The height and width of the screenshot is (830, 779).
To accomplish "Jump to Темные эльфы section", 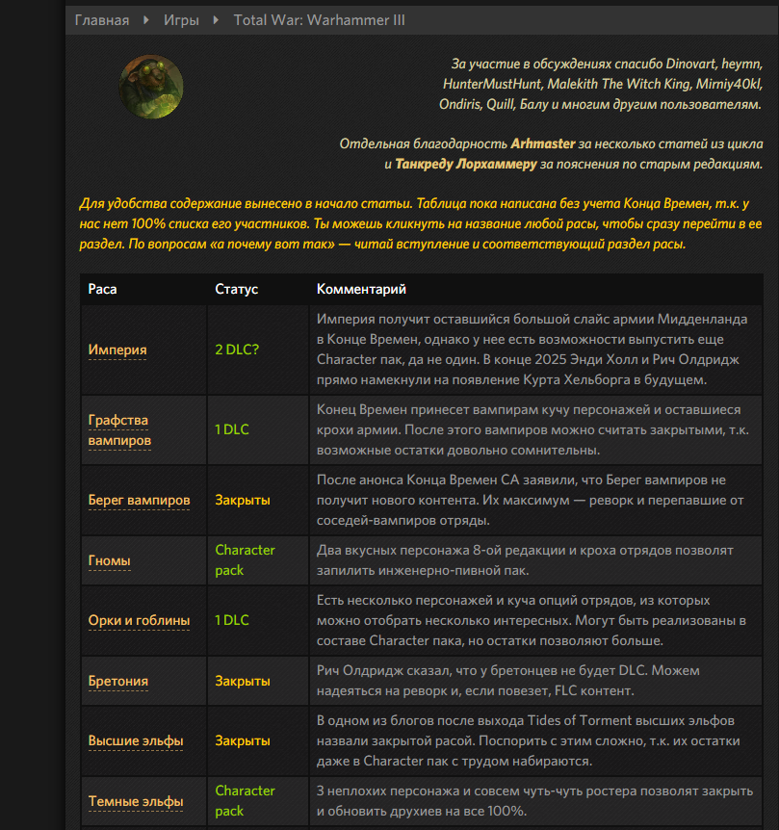I will (136, 801).
